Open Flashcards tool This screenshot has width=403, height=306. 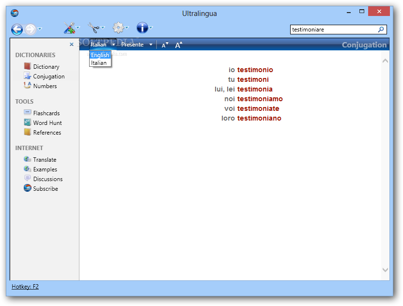46,113
